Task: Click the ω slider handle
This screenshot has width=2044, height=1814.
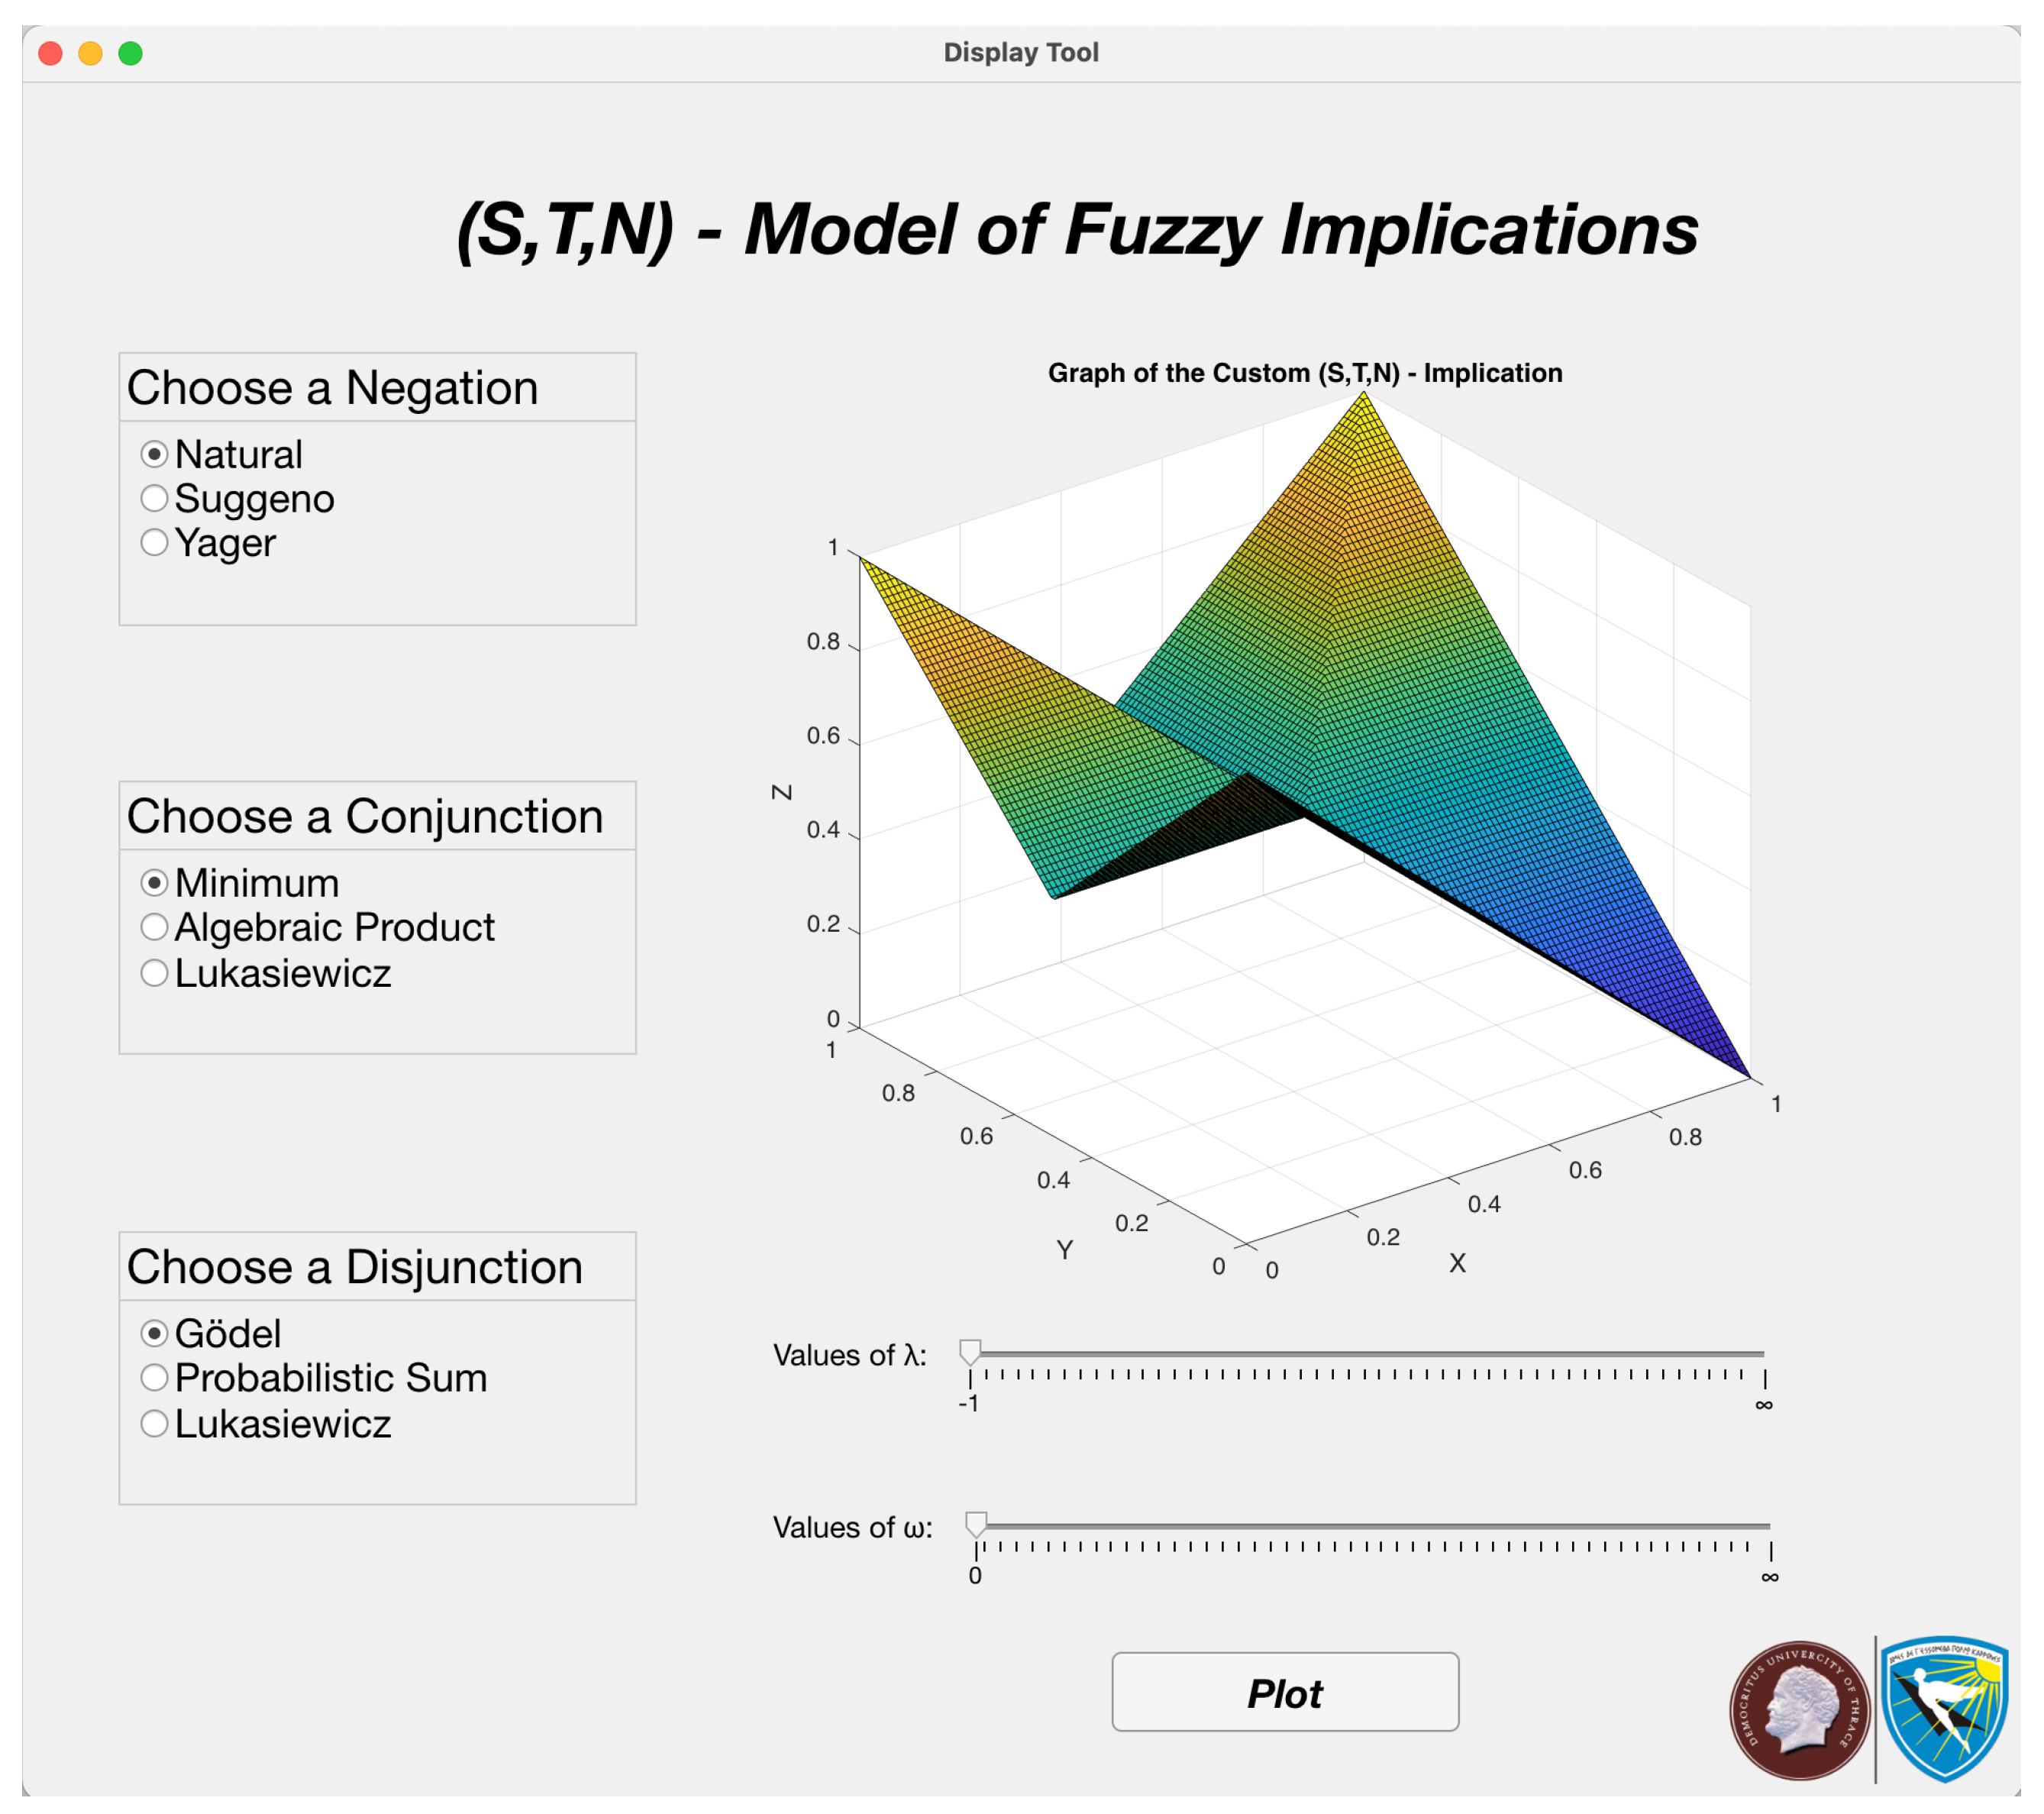Action: [976, 1525]
